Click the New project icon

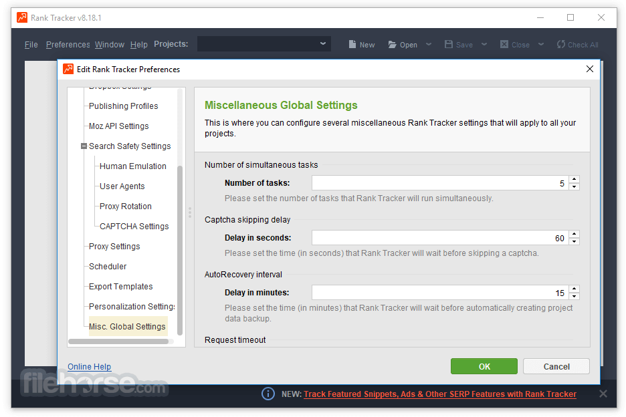352,44
